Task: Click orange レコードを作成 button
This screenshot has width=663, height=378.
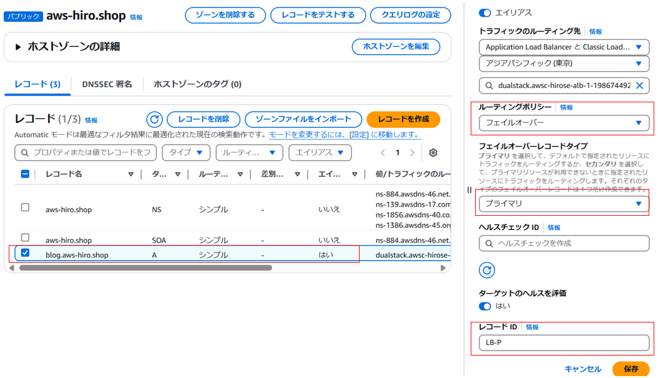Action: [403, 120]
